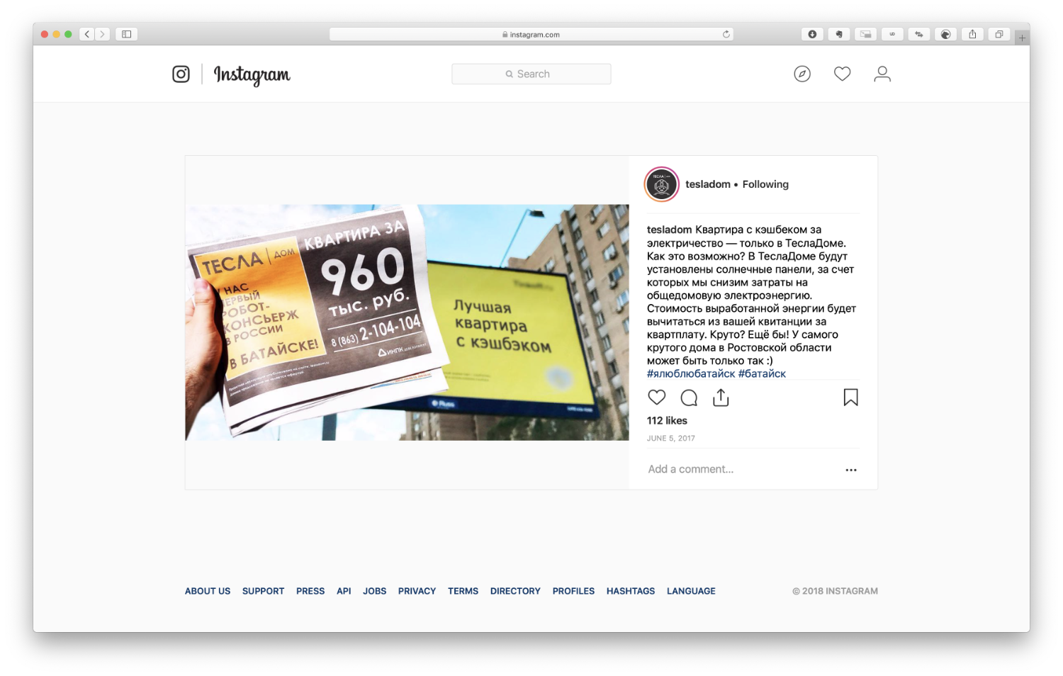Click the comment bubble icon
Screen dimensions: 1063x676
coord(689,398)
